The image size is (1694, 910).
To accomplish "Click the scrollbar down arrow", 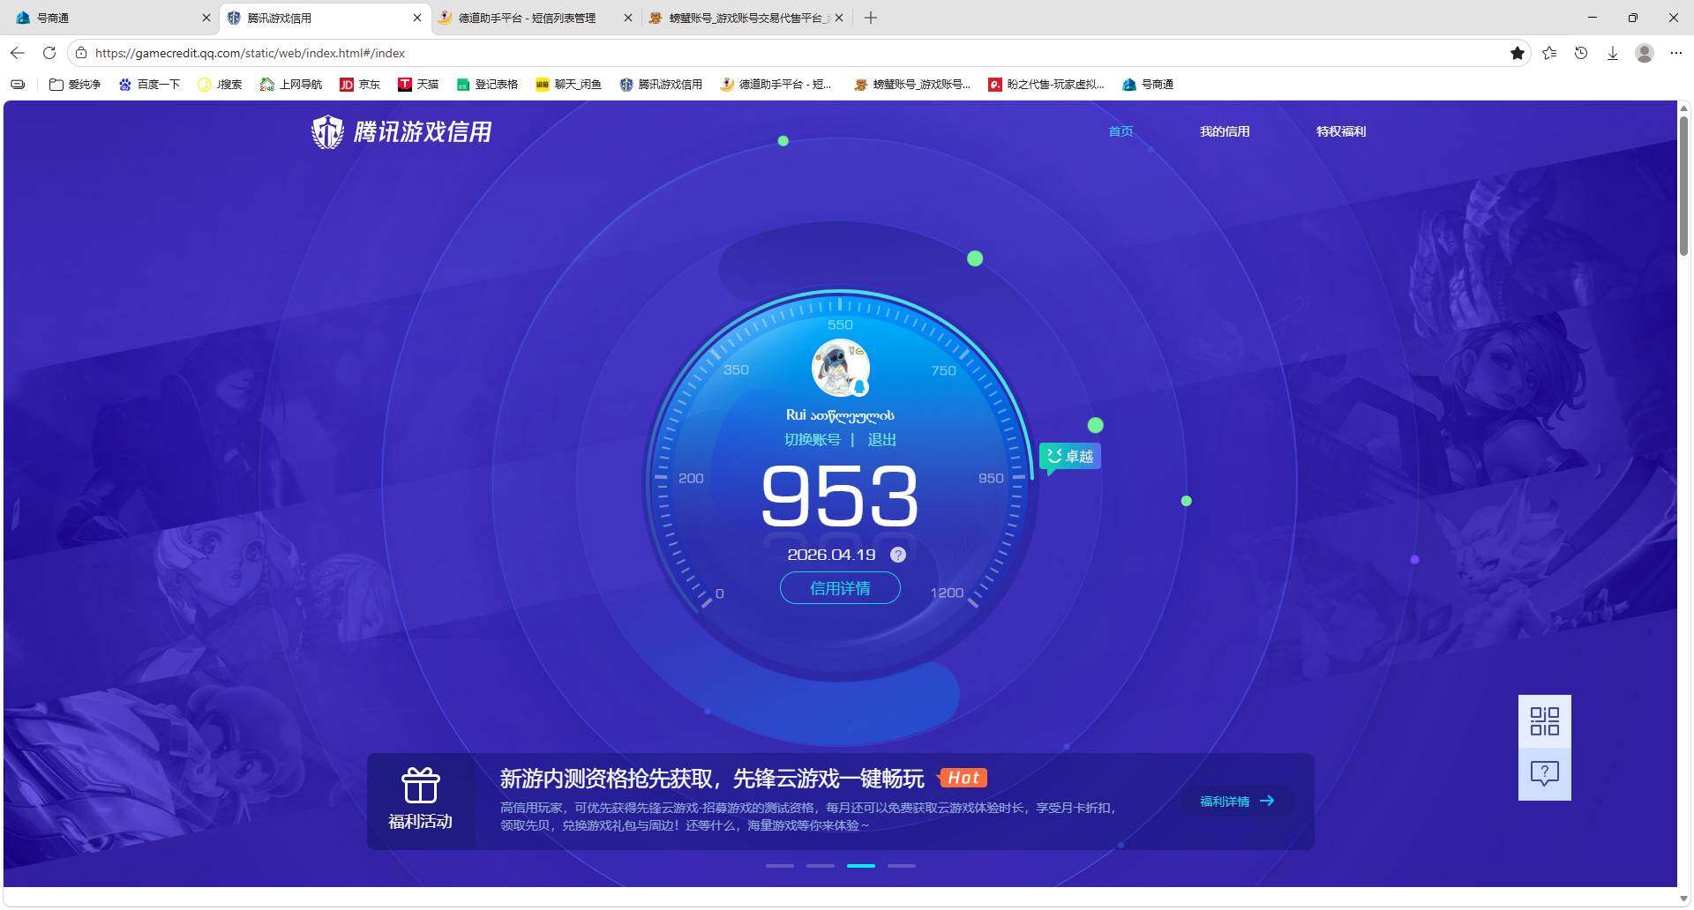I will click(1684, 899).
